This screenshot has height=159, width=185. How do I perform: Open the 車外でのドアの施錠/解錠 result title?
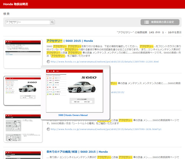click(77, 152)
